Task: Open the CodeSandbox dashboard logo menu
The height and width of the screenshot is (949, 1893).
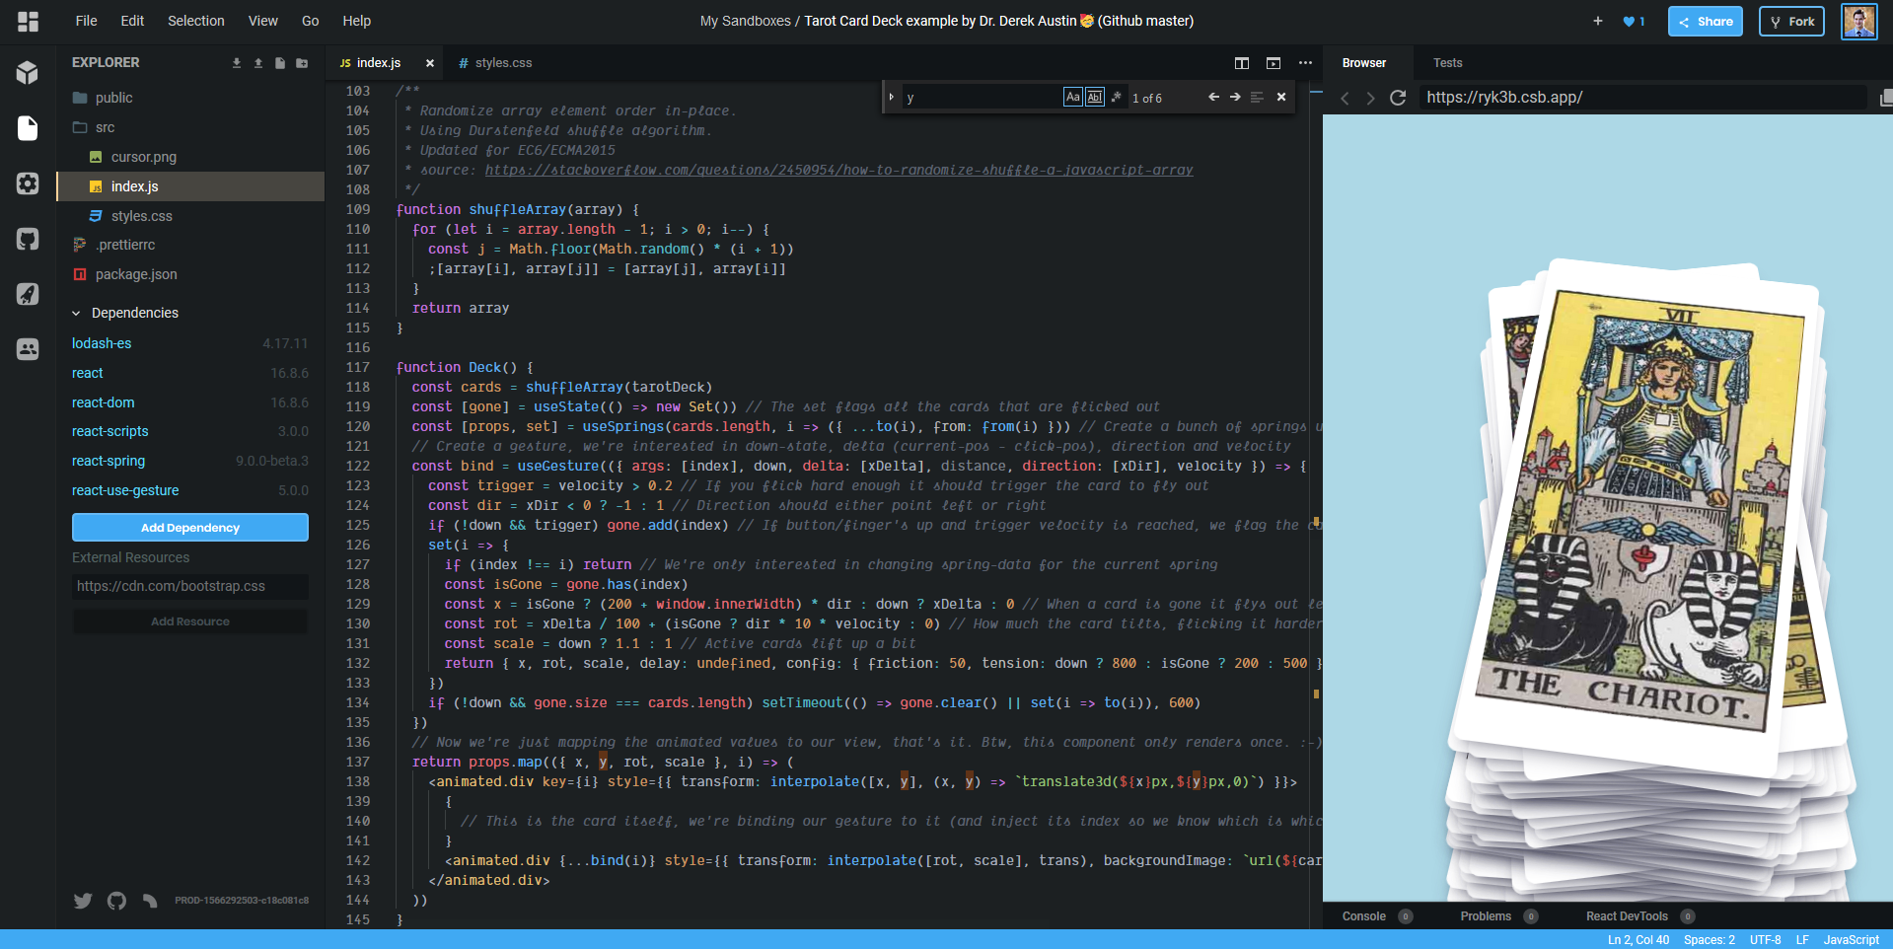Action: 28,21
